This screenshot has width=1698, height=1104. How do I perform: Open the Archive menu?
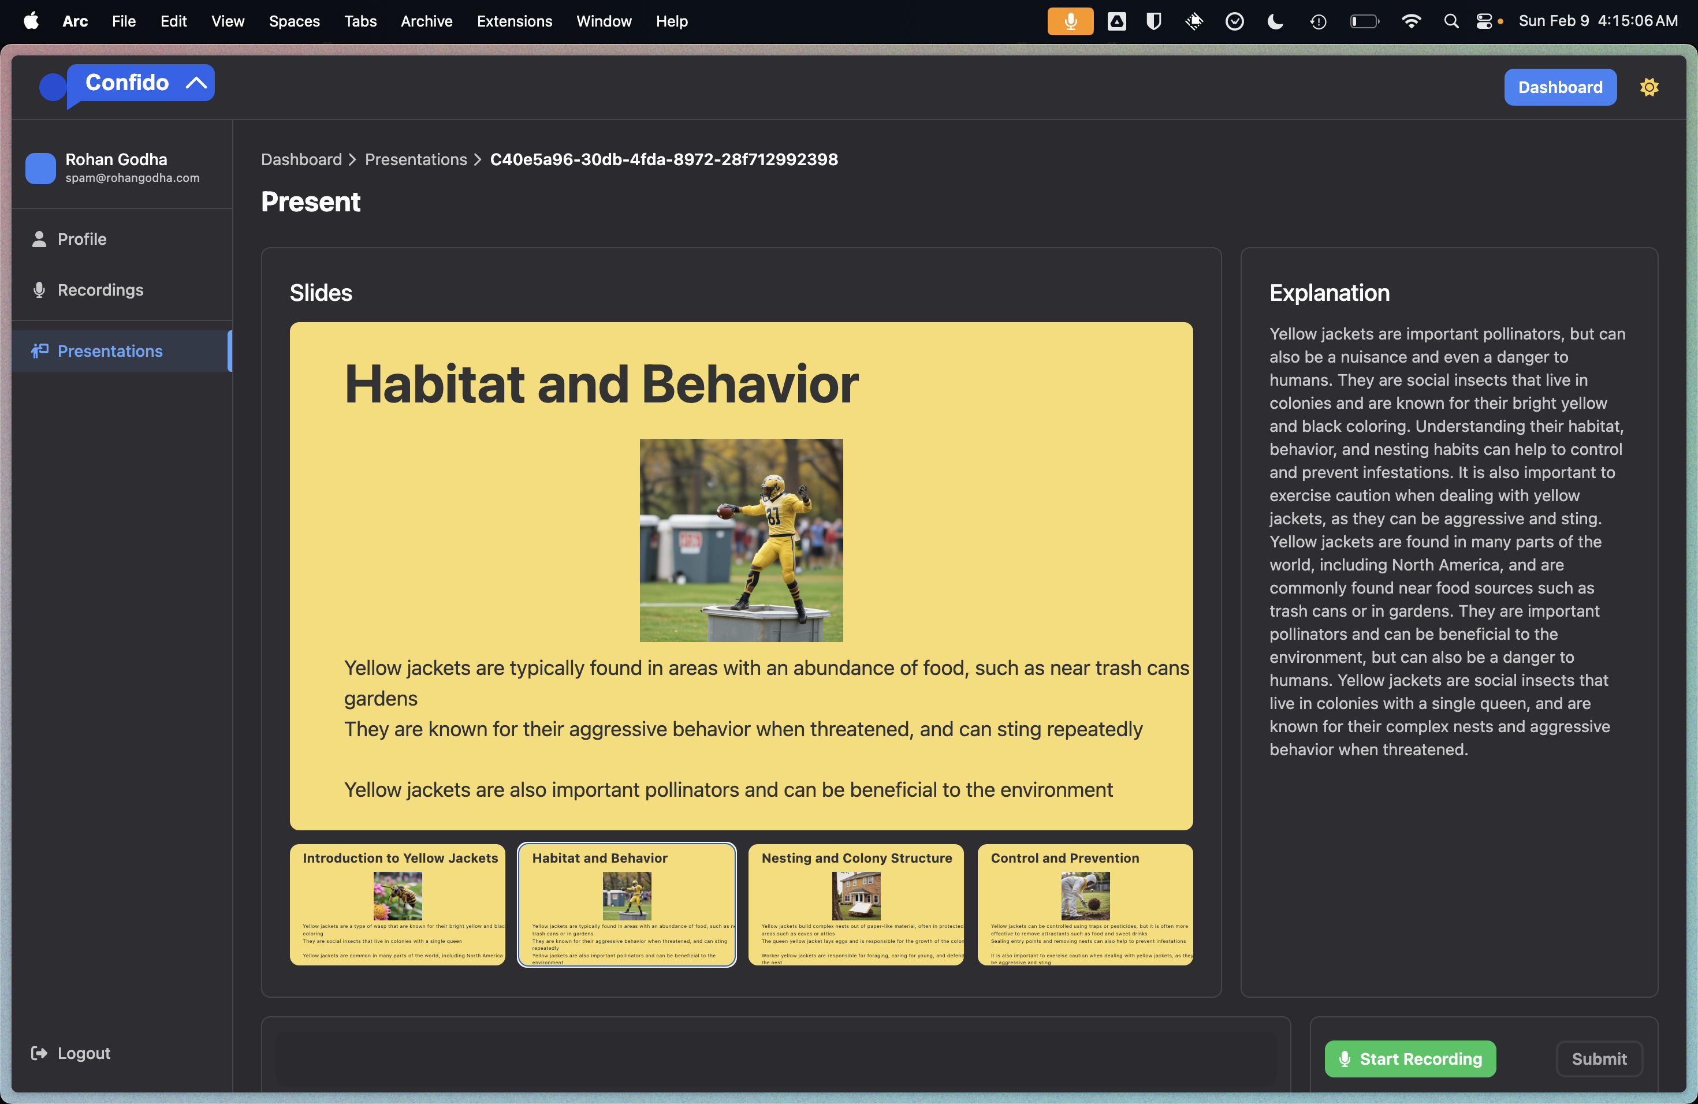click(x=426, y=21)
